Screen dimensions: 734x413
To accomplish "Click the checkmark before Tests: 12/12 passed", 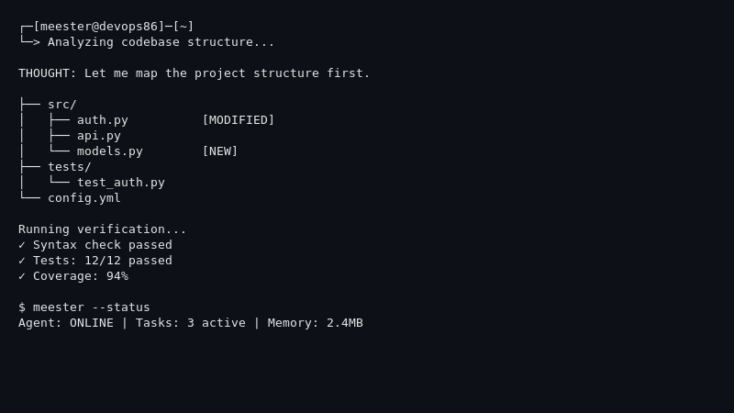I will click(x=21, y=261).
